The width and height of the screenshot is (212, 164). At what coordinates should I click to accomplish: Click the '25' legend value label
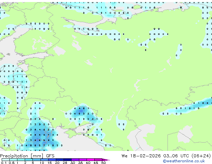click(x=65, y=163)
